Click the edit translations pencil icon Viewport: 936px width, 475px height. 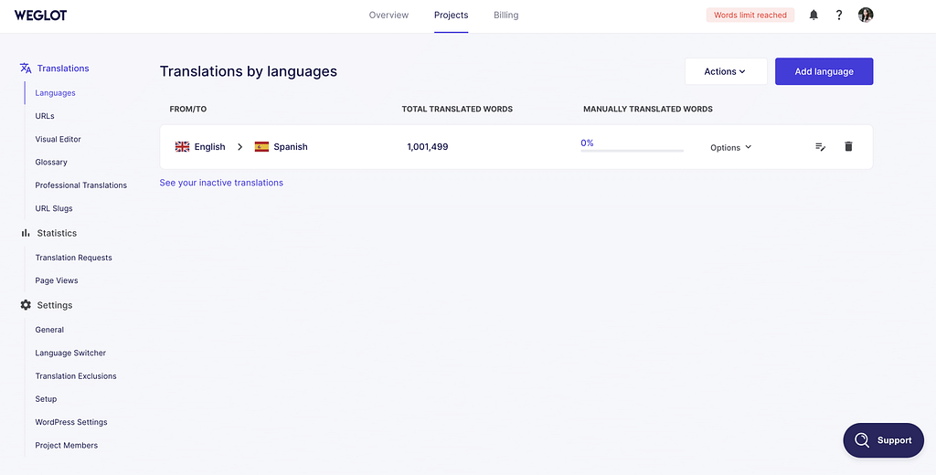[x=820, y=147]
